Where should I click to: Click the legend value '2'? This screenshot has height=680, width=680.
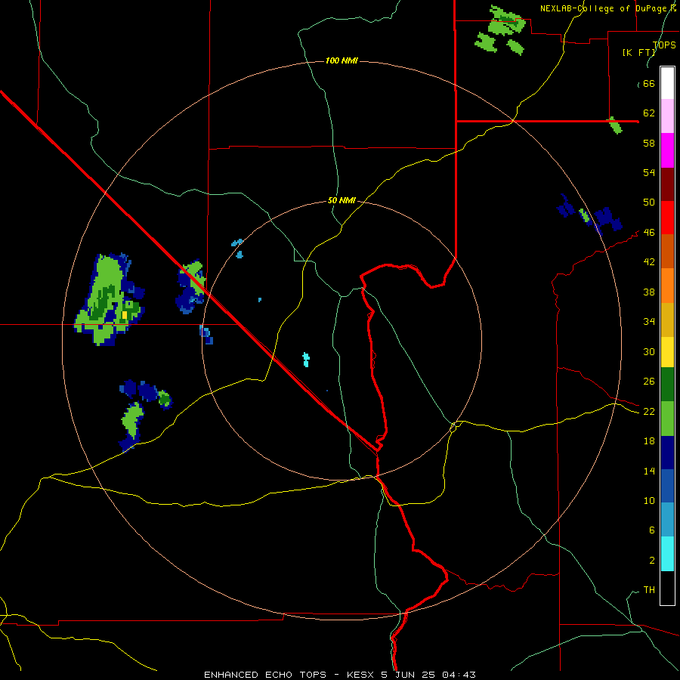652,561
